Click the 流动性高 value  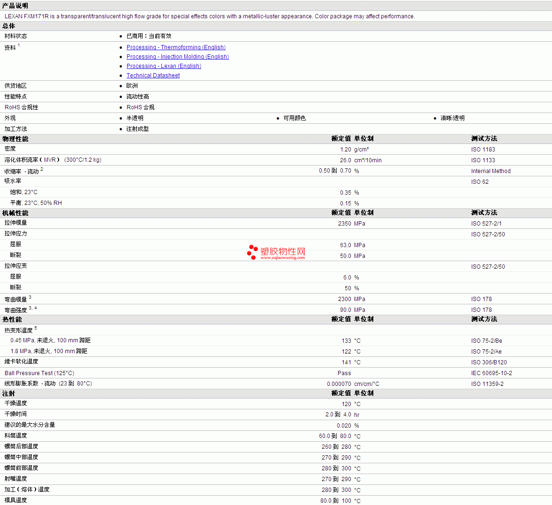137,97
